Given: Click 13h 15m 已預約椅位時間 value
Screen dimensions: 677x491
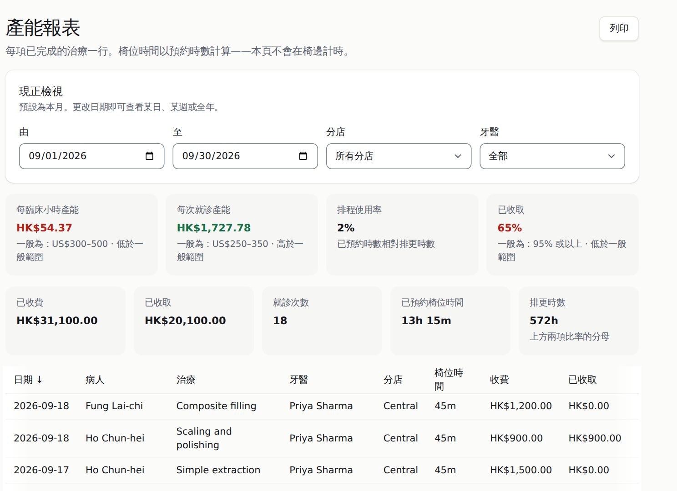Looking at the screenshot, I should tap(426, 321).
